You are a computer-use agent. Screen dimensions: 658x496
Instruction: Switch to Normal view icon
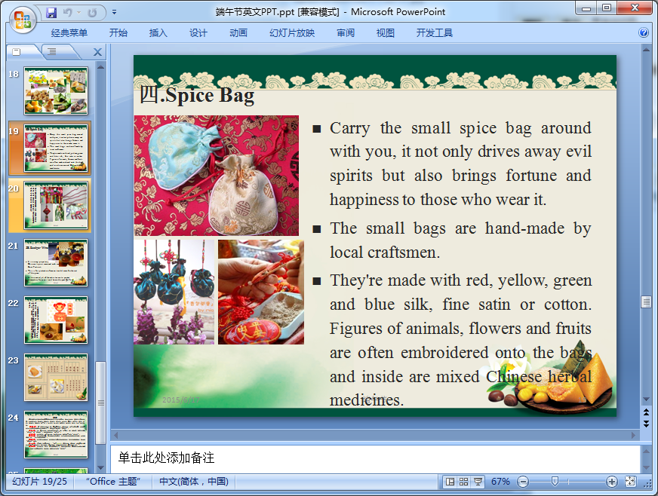point(450,482)
